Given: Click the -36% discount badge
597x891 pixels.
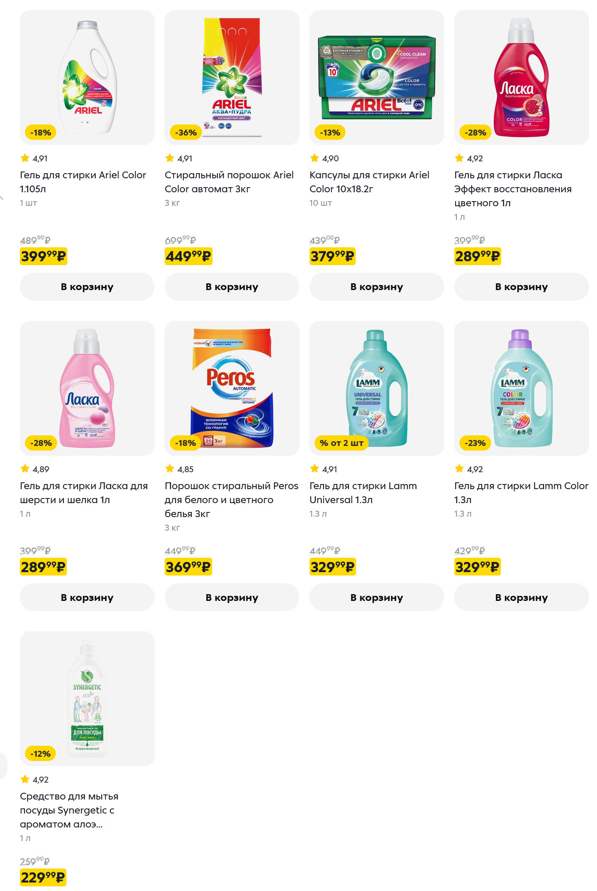Looking at the screenshot, I should pos(186,133).
